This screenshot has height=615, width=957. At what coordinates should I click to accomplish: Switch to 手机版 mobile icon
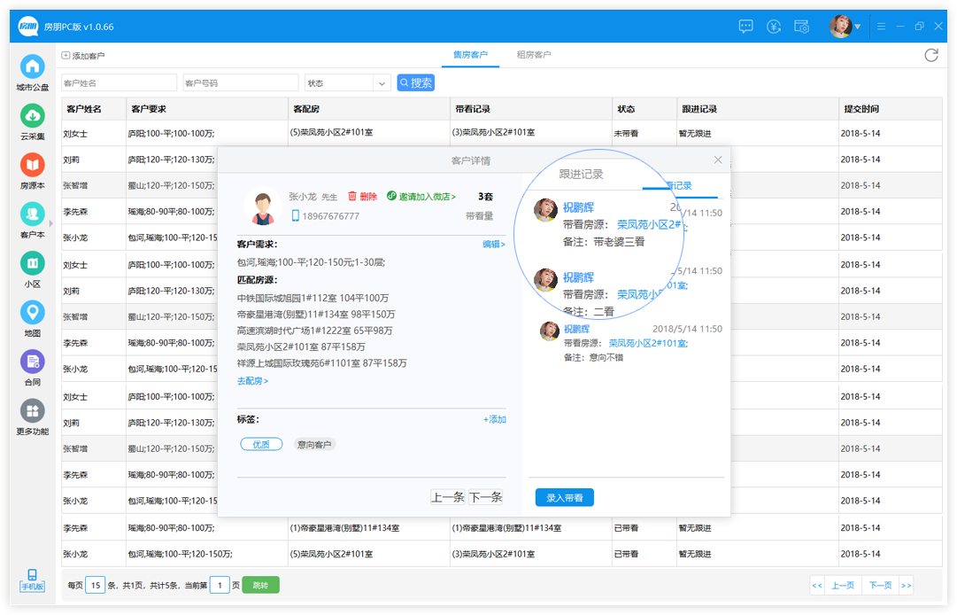(x=33, y=580)
